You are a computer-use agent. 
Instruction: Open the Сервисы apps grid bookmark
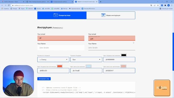[x=5, y=8]
